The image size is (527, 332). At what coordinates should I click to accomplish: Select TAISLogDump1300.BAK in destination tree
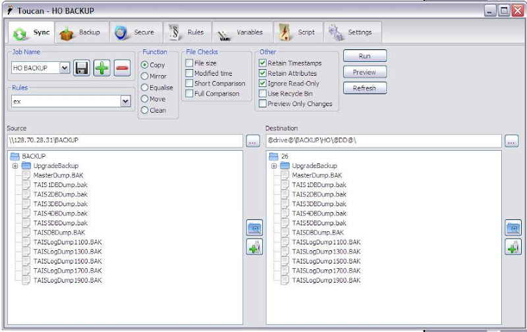326,252
